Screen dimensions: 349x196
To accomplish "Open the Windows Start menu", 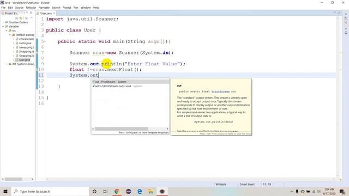I will tap(5, 191).
